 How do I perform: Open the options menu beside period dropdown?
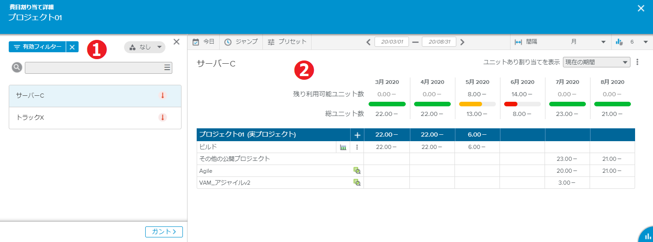point(637,62)
